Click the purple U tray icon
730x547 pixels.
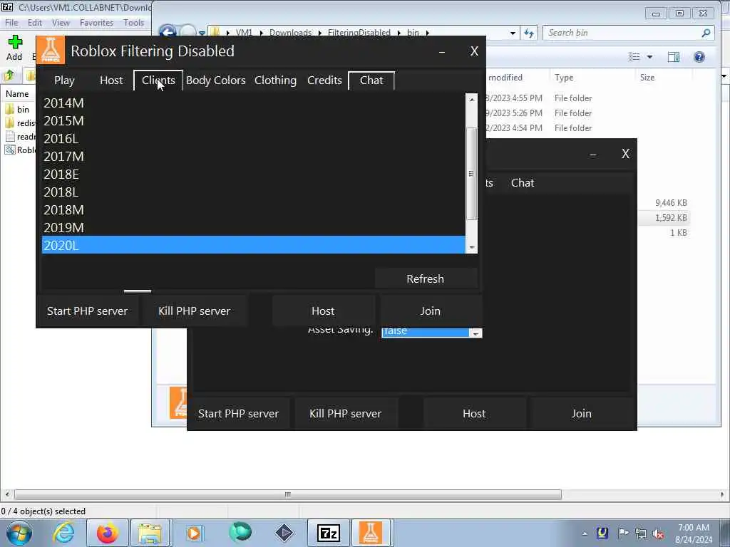[602, 533]
